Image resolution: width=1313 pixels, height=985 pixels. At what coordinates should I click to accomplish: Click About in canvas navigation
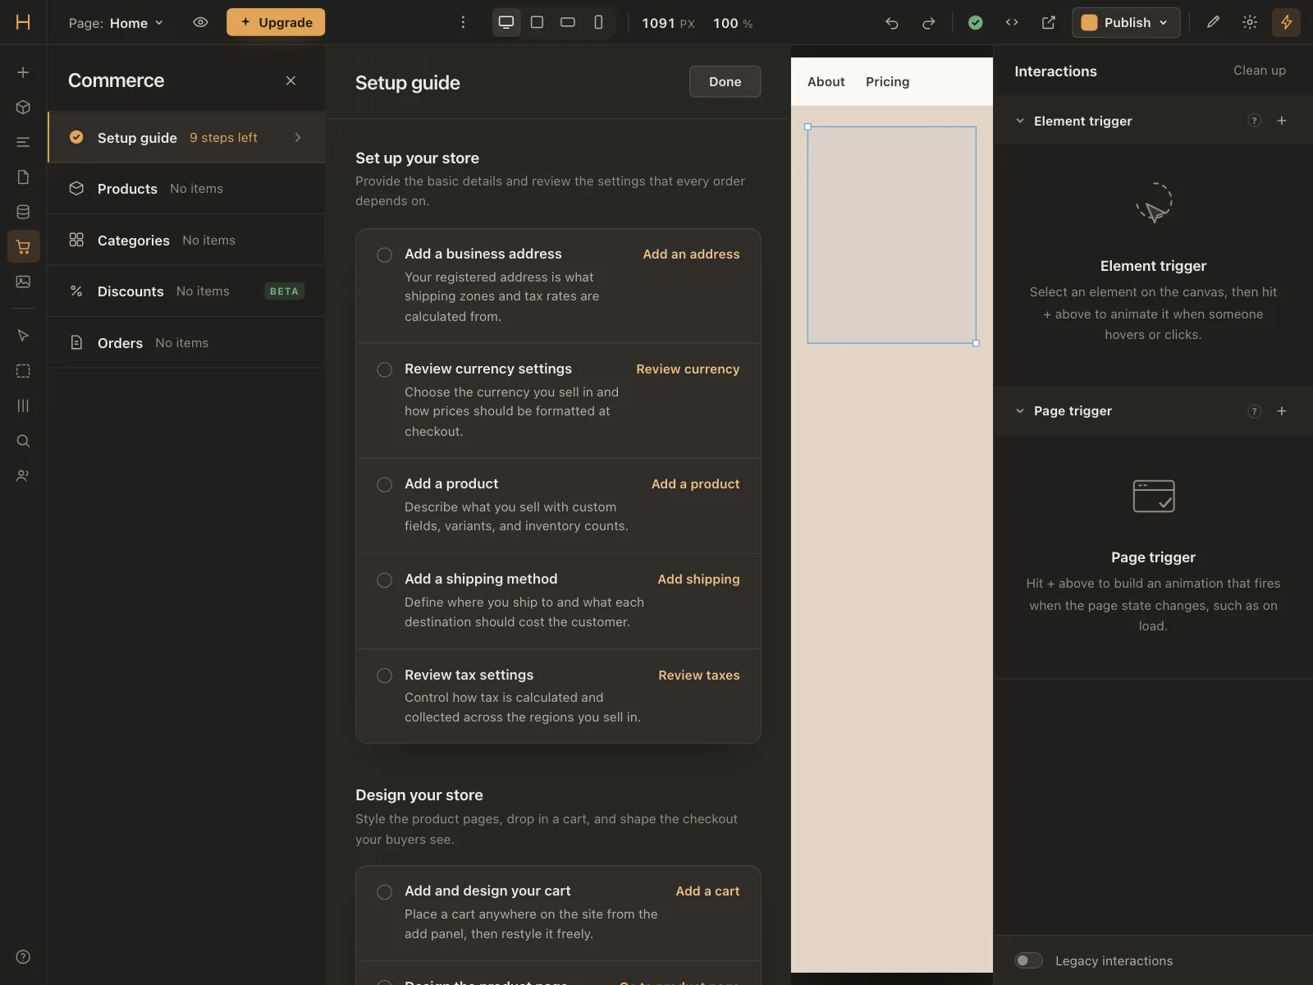(x=826, y=82)
